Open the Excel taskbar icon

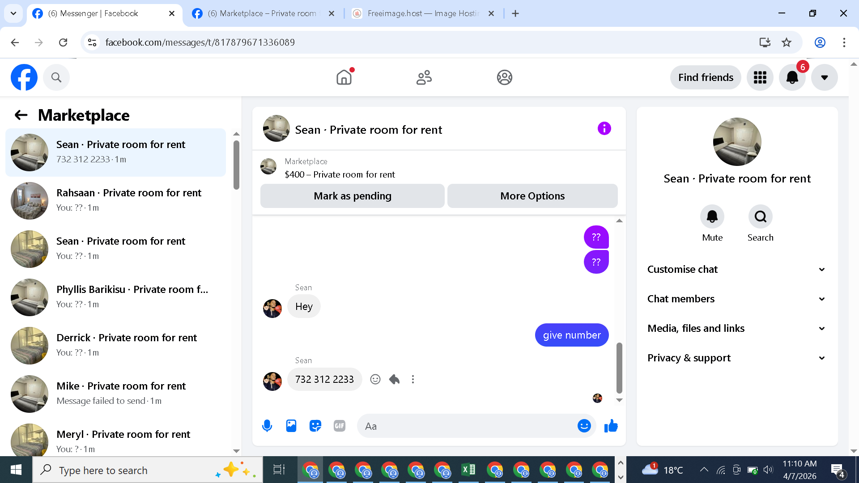point(468,470)
